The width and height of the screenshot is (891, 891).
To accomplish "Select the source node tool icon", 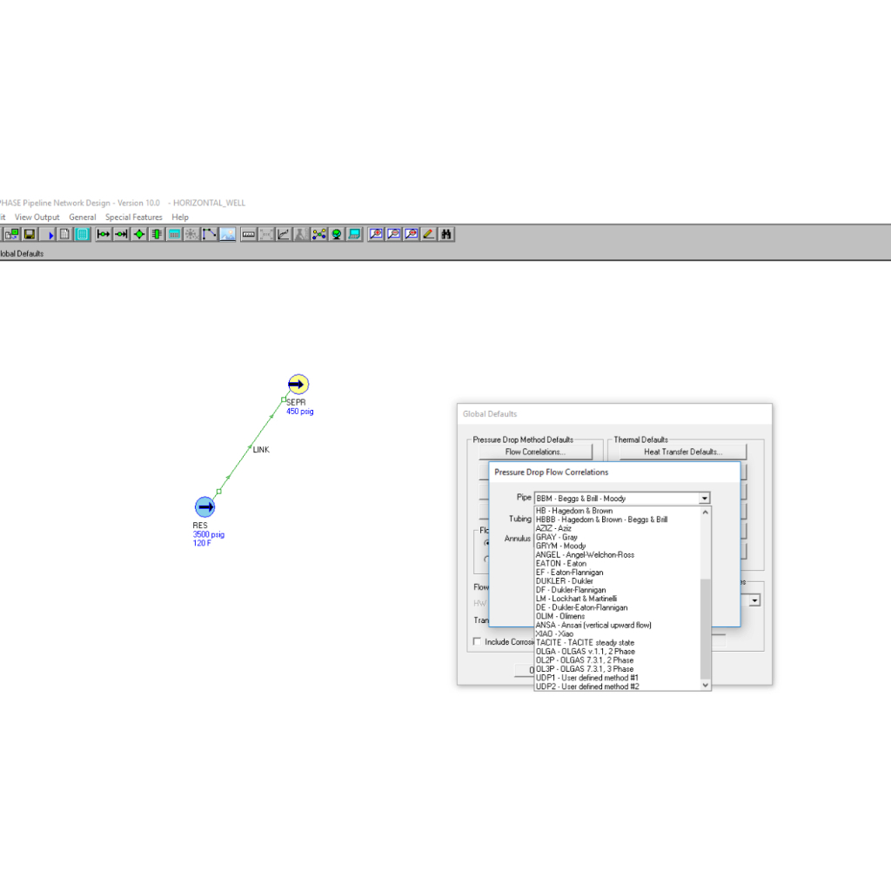I will point(104,234).
